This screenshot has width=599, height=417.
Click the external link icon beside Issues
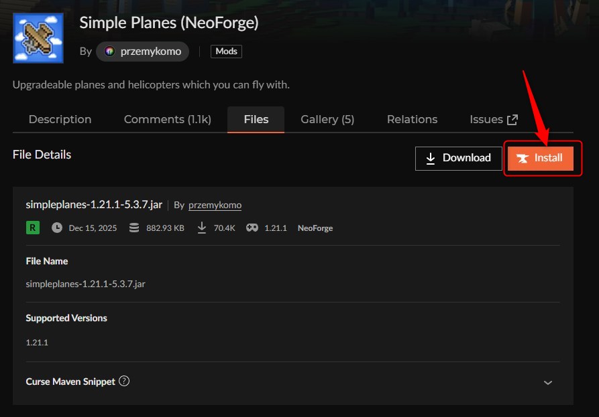[512, 120]
